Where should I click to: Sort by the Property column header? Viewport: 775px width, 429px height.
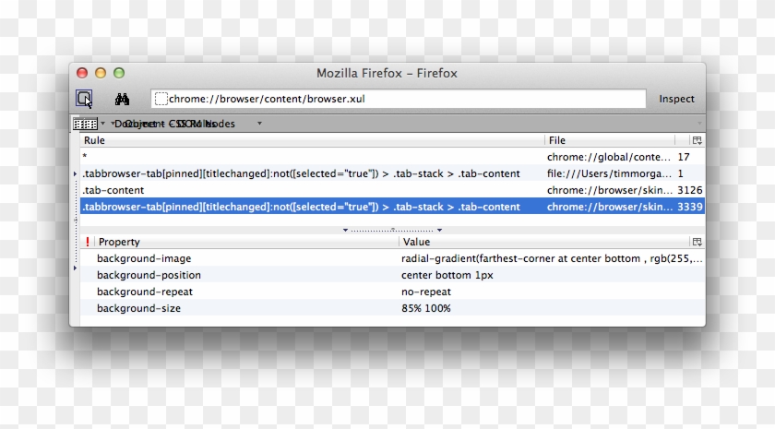point(246,242)
